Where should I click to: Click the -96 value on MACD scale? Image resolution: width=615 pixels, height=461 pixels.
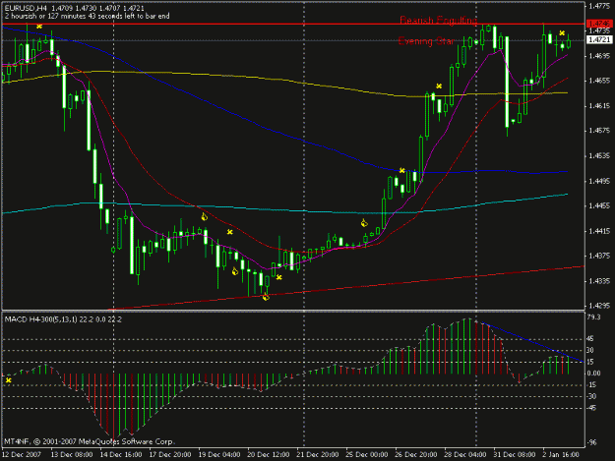(591, 441)
